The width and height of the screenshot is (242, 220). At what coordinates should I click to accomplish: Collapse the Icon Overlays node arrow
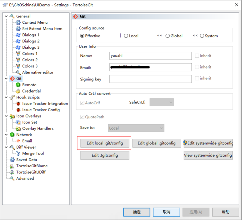[x=6, y=116]
